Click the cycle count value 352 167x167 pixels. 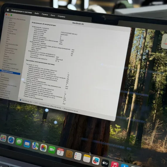57,57
